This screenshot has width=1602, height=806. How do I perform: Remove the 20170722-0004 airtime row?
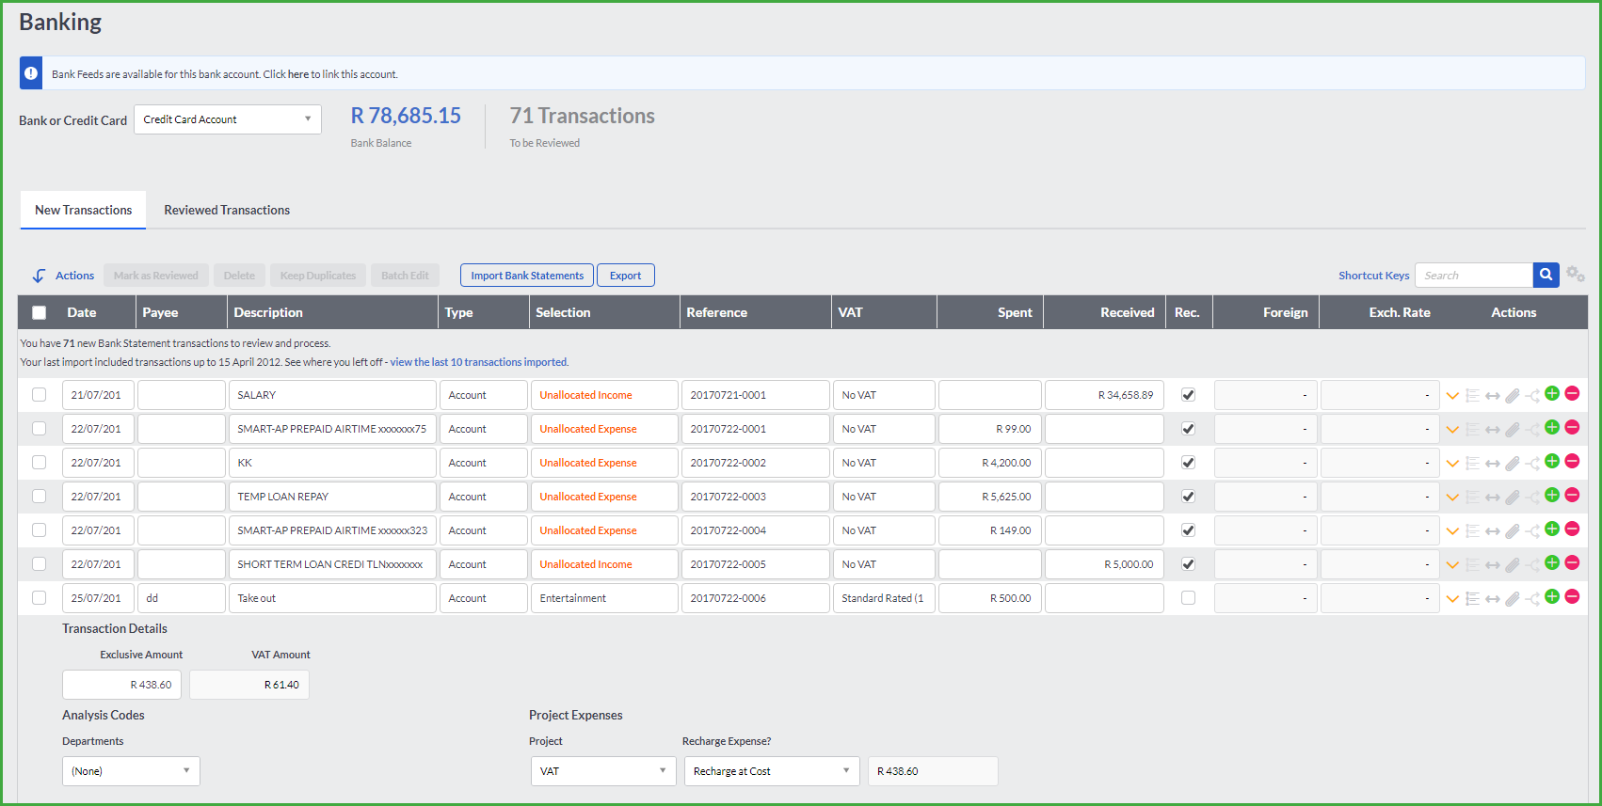[x=1572, y=529]
